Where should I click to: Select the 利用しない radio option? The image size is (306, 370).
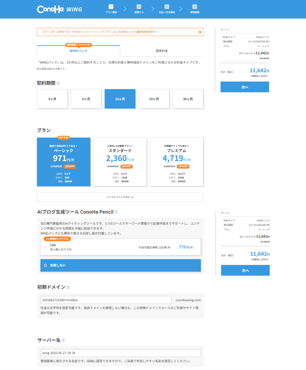coord(46,265)
